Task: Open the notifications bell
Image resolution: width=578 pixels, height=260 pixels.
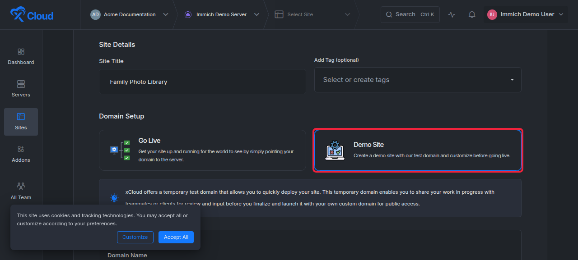Action: pyautogui.click(x=472, y=14)
